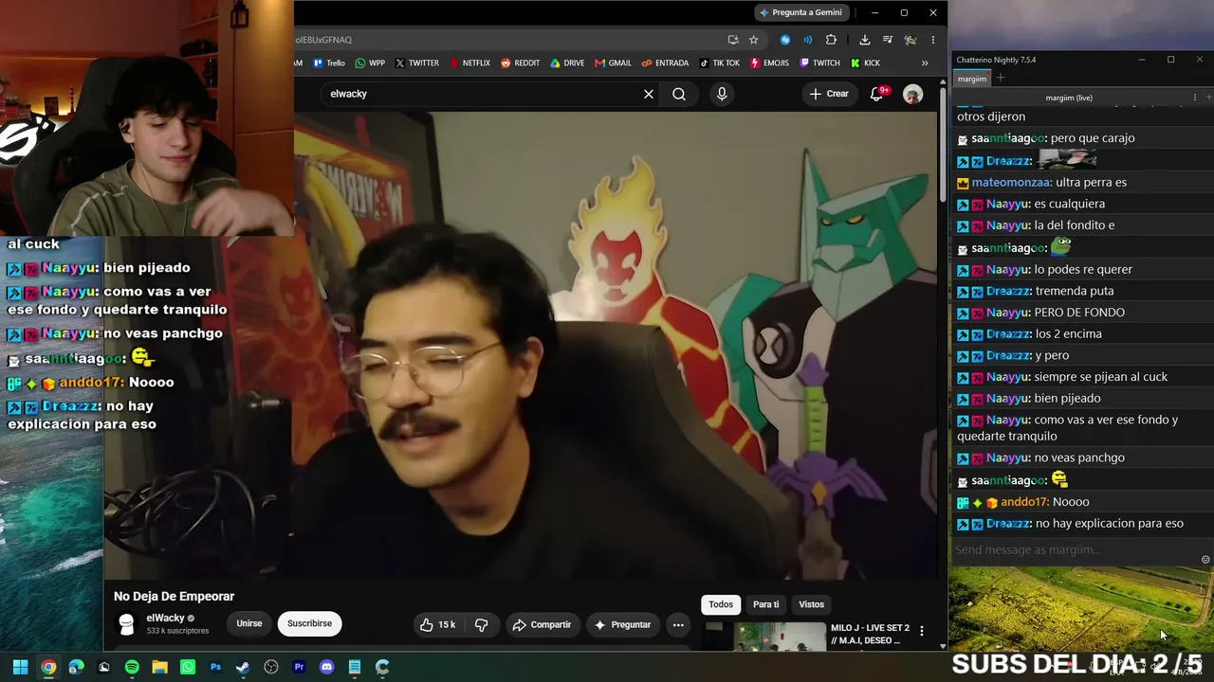Open the KICK bookmark
The height and width of the screenshot is (682, 1214).
865,63
